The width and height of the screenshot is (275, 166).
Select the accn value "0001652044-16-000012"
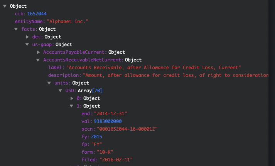point(127,129)
